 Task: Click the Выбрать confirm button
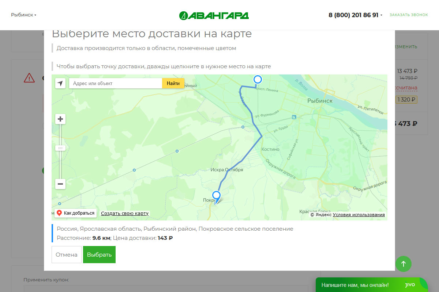click(x=99, y=254)
